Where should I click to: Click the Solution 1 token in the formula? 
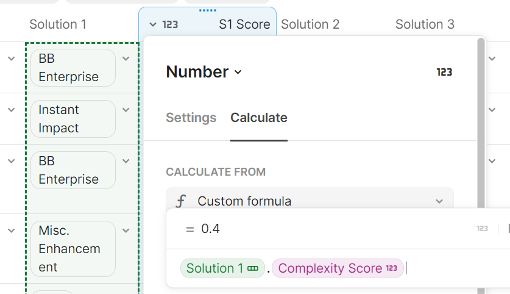[x=222, y=268]
